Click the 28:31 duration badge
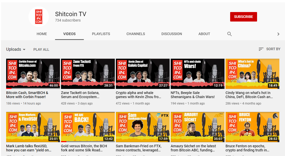The width and height of the screenshot is (285, 156). pyautogui.click(x=108, y=85)
